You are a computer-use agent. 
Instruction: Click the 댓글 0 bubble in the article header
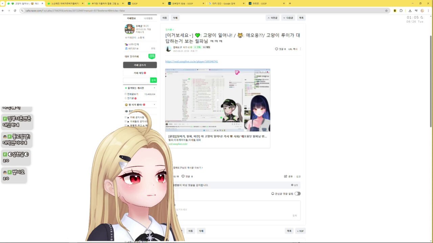point(280,49)
